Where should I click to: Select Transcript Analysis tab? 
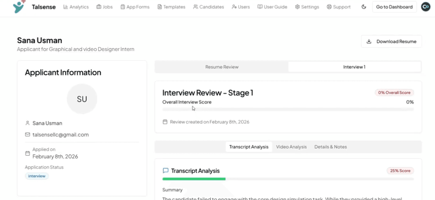point(249,147)
